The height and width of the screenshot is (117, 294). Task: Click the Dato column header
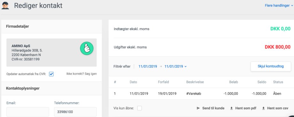click(x=133, y=82)
